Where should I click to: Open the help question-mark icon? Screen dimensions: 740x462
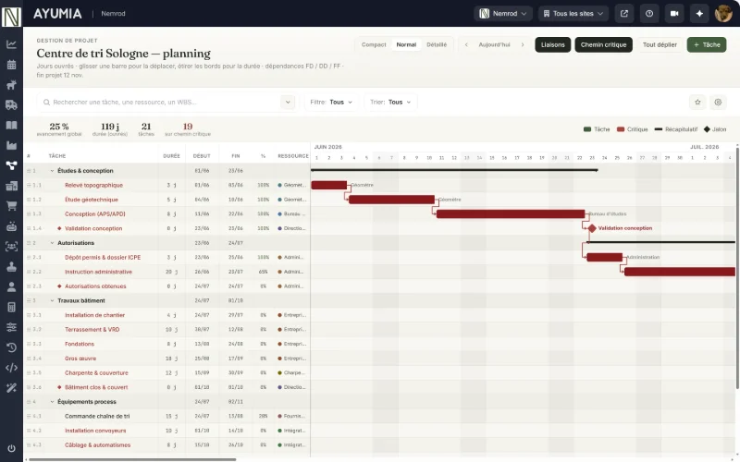tap(649, 14)
